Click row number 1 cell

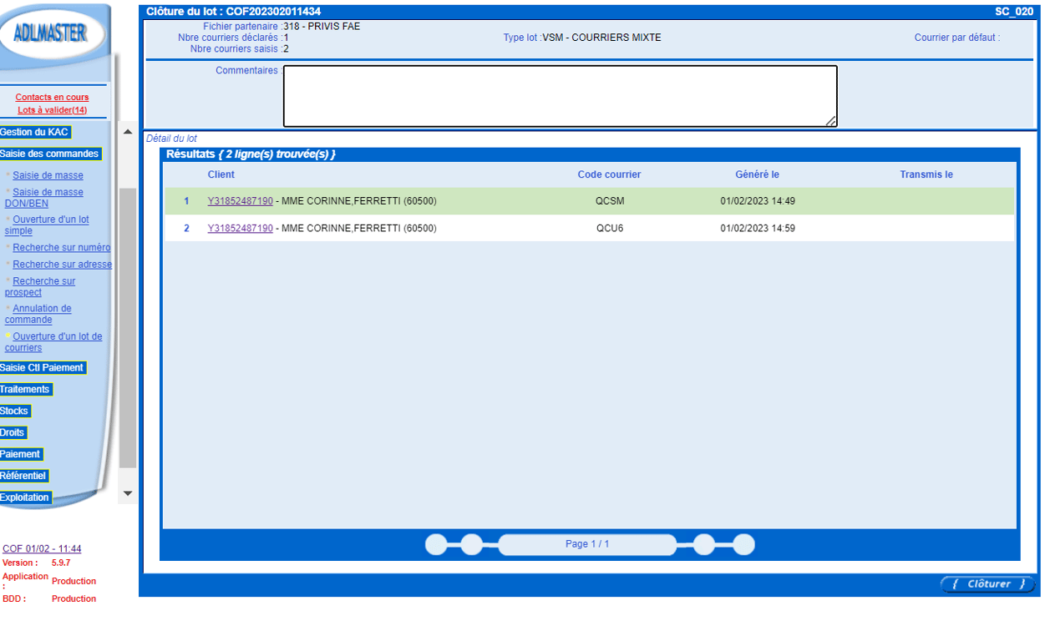[187, 201]
